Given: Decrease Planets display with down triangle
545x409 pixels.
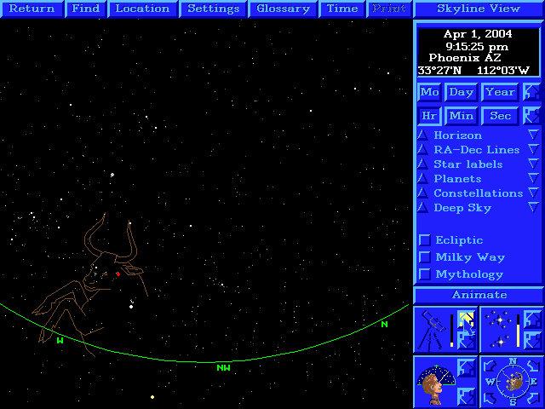Looking at the screenshot, I should [533, 178].
